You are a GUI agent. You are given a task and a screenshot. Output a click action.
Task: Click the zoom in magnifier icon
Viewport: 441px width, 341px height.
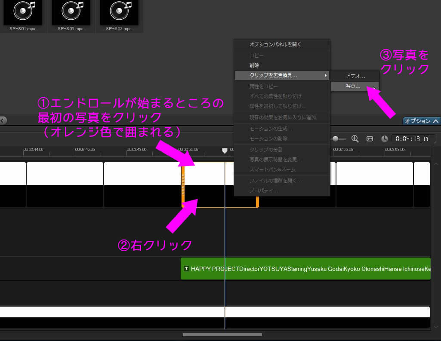[355, 138]
